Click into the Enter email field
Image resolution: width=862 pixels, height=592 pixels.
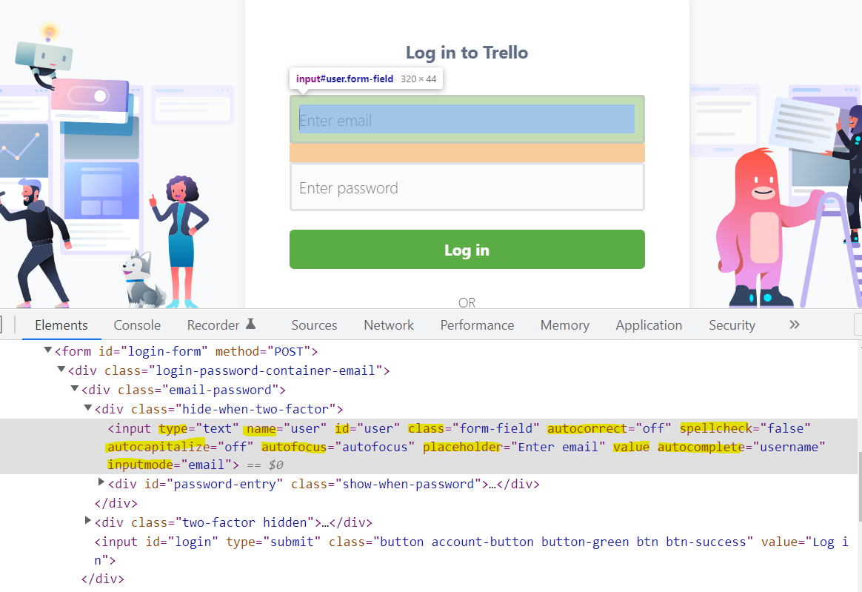[x=467, y=120]
